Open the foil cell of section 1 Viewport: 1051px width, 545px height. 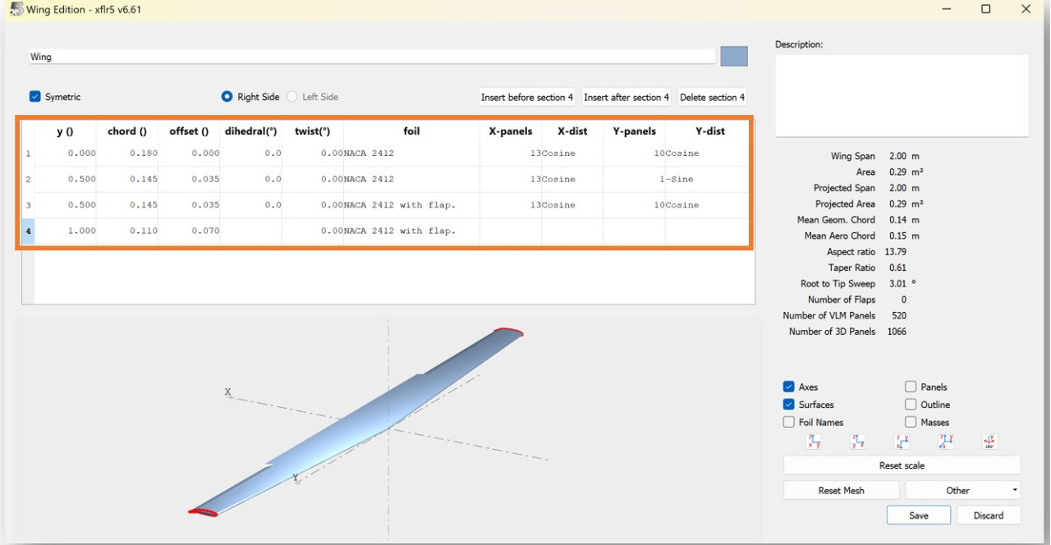point(411,153)
